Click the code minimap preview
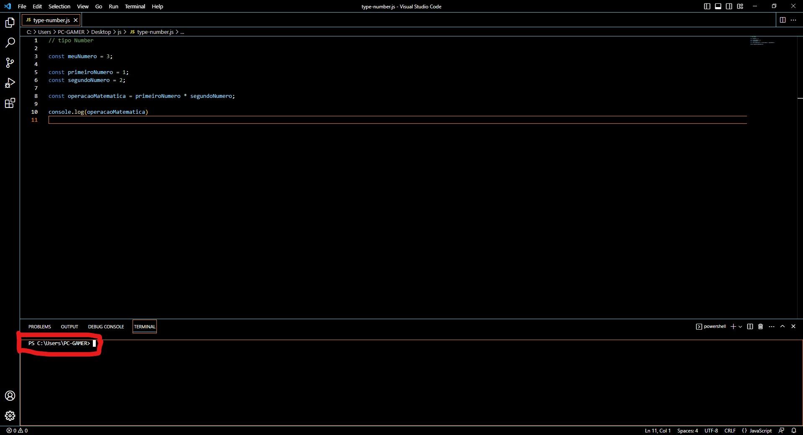 762,41
